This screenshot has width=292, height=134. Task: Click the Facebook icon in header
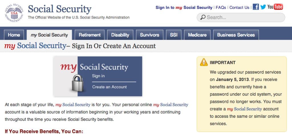[x=256, y=7]
